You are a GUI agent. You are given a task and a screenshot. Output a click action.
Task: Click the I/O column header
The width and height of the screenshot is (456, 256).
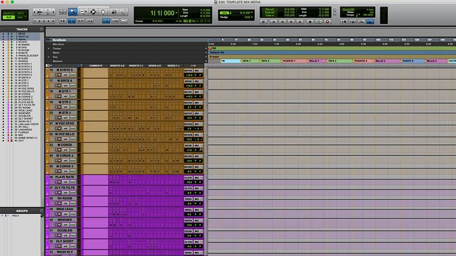pyautogui.click(x=194, y=66)
